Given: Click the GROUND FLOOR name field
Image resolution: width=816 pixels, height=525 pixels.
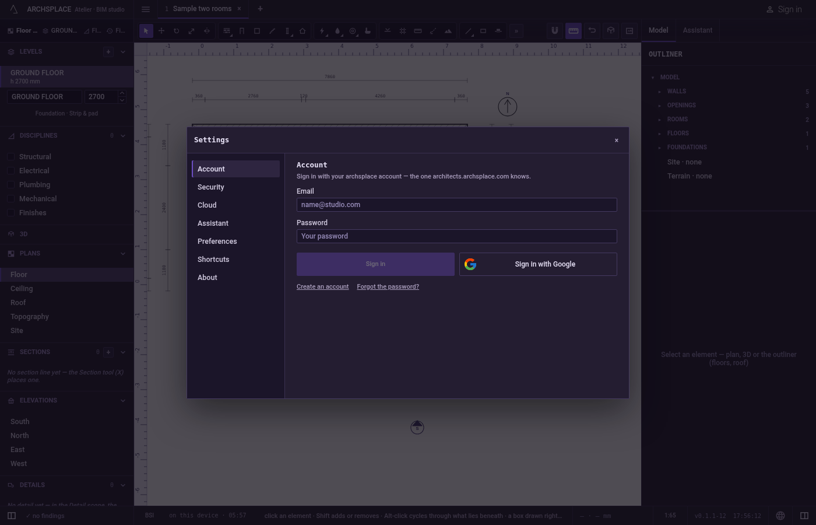Looking at the screenshot, I should [44, 97].
